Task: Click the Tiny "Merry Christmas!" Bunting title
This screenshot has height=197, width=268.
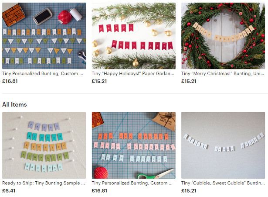Action: (223, 74)
